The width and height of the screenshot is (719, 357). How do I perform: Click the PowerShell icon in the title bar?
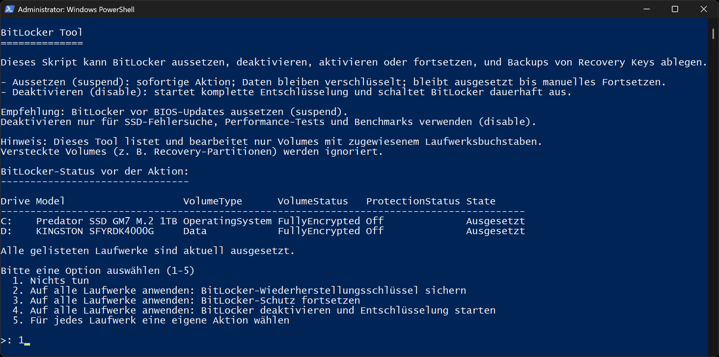pos(9,9)
